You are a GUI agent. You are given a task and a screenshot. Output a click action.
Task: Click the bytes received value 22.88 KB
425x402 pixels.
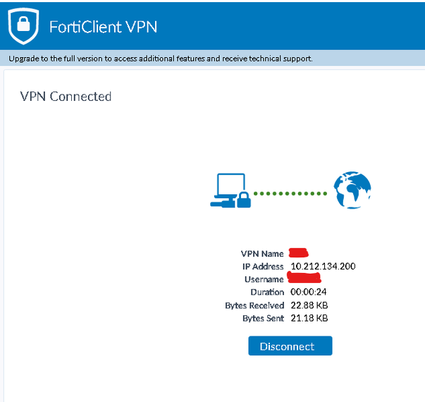[309, 305]
